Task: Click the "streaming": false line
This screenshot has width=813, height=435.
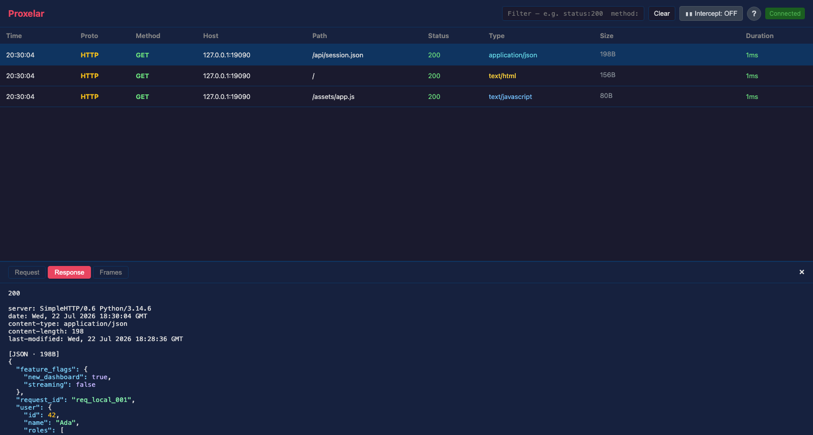Action: [x=59, y=385]
